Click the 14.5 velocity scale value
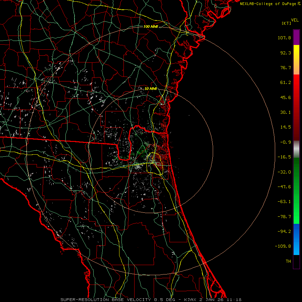302x302 pixels. (286, 127)
